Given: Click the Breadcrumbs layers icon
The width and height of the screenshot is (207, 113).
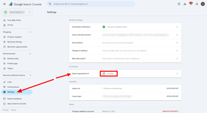Looking at the screenshot, I should 5,59.
